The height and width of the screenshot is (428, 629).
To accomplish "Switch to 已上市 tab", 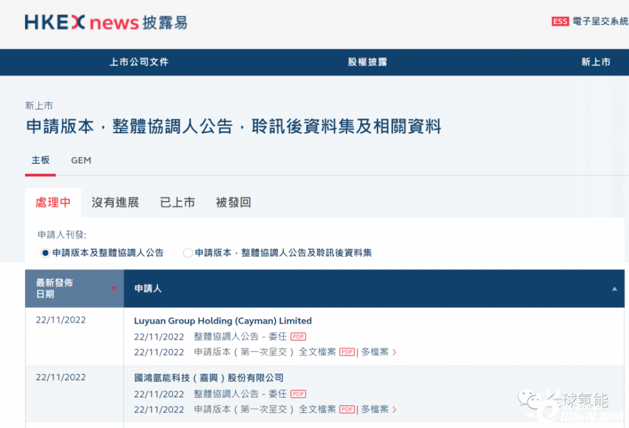I will click(x=177, y=202).
